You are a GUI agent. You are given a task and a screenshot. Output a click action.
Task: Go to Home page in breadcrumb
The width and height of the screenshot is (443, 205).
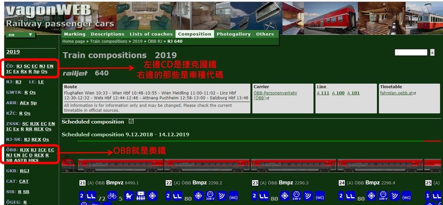74,41
